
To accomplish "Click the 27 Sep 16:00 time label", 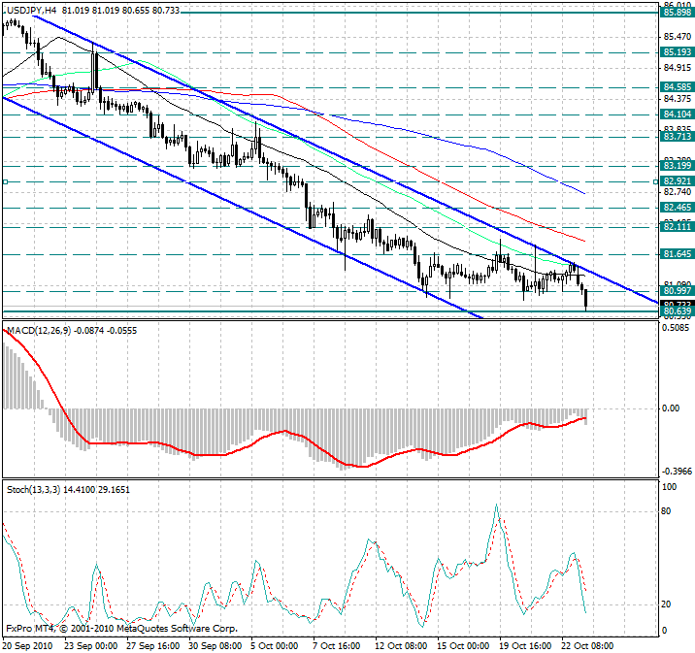I will [x=153, y=646].
